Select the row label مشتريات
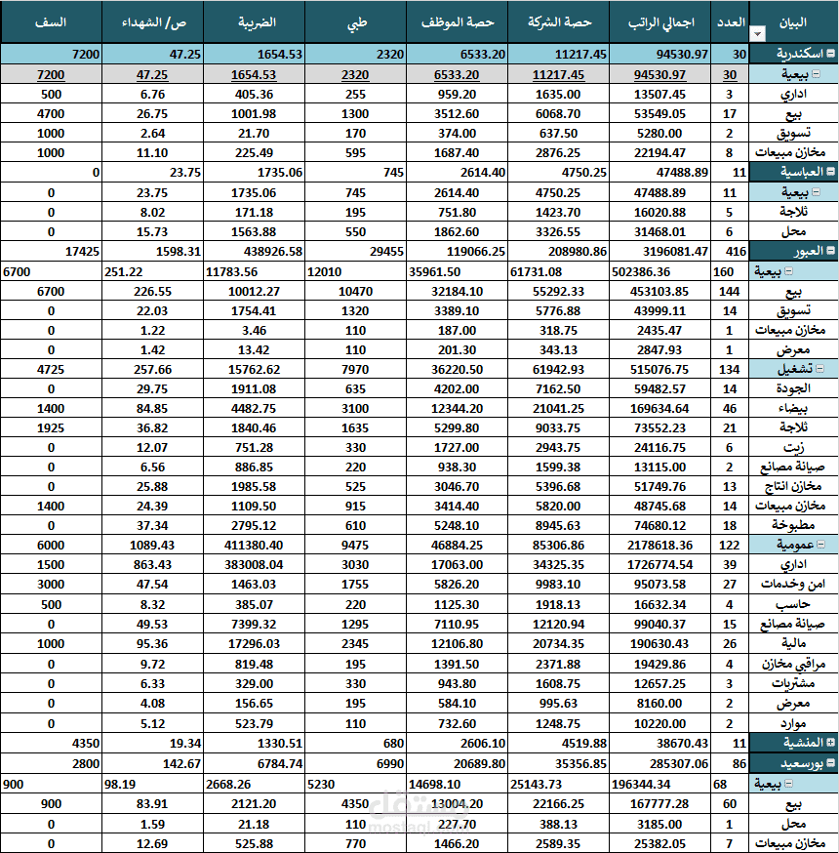 coord(793,683)
